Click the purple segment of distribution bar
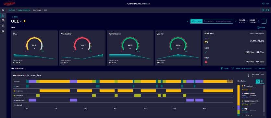 [x=239, y=108]
